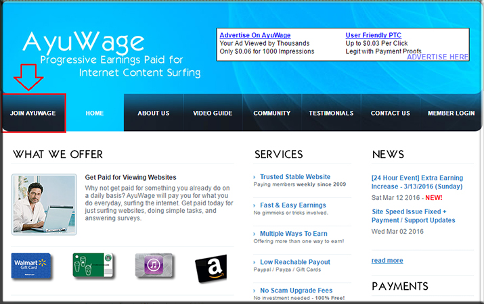Click the iTunes gift card icon
Image resolution: width=484 pixels, height=304 pixels.
tap(154, 265)
